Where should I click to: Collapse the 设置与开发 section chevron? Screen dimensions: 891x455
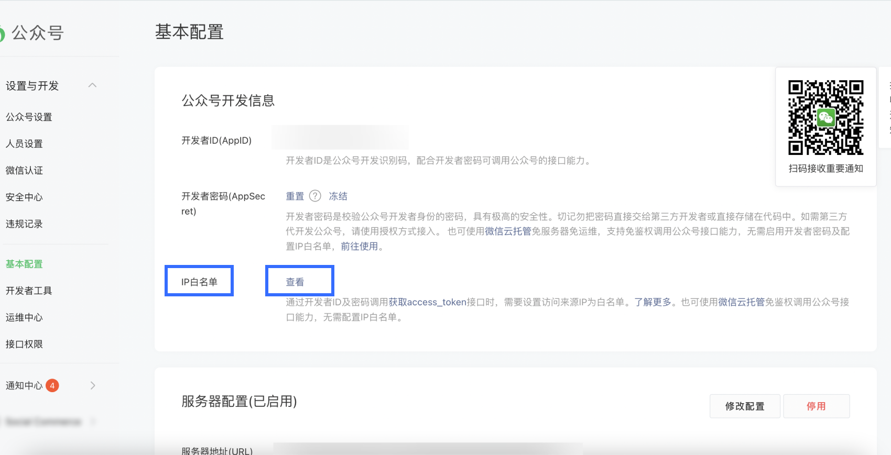coord(93,85)
